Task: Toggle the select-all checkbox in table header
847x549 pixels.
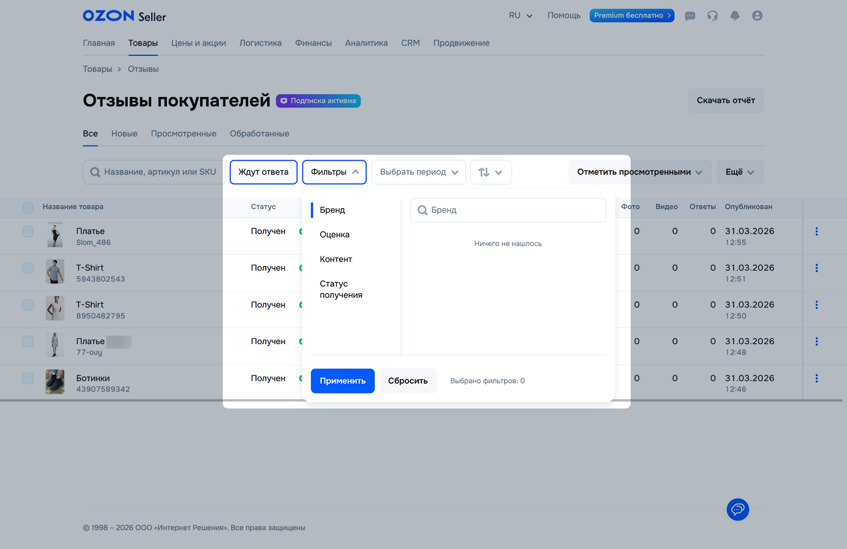Action: (28, 208)
